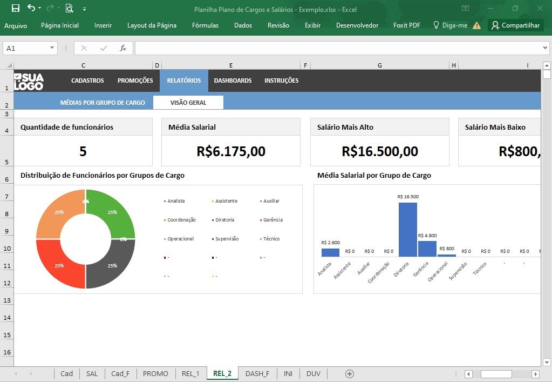Click the SUA LOGO image

pos(29,82)
